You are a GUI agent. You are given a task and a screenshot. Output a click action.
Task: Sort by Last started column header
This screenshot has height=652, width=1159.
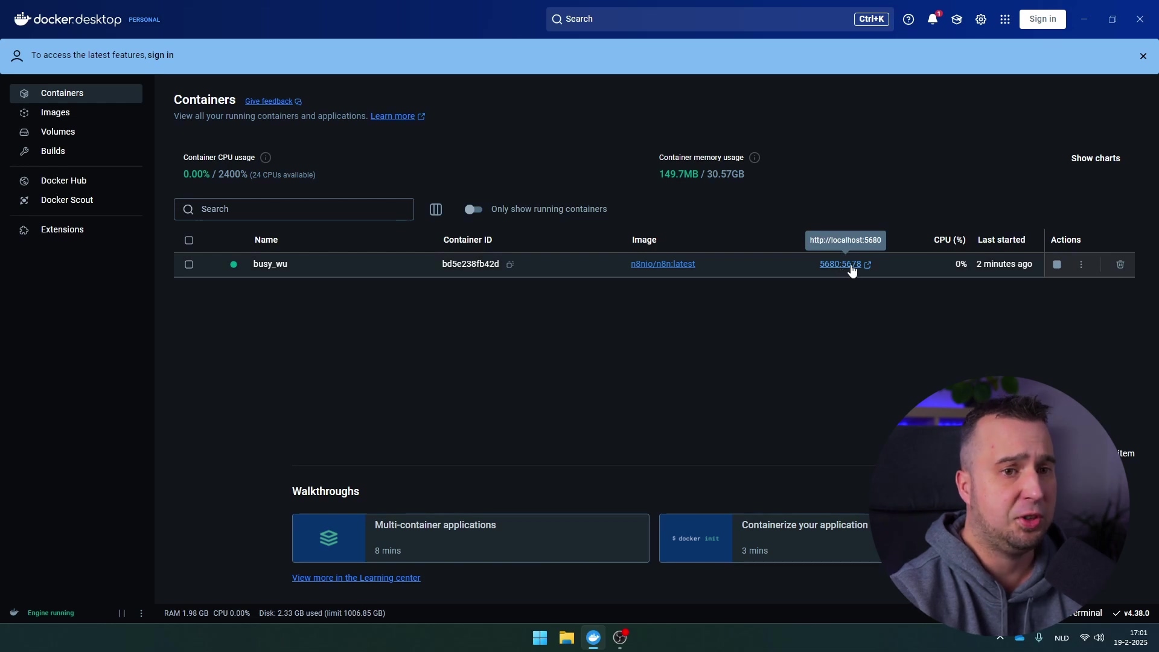click(1001, 240)
